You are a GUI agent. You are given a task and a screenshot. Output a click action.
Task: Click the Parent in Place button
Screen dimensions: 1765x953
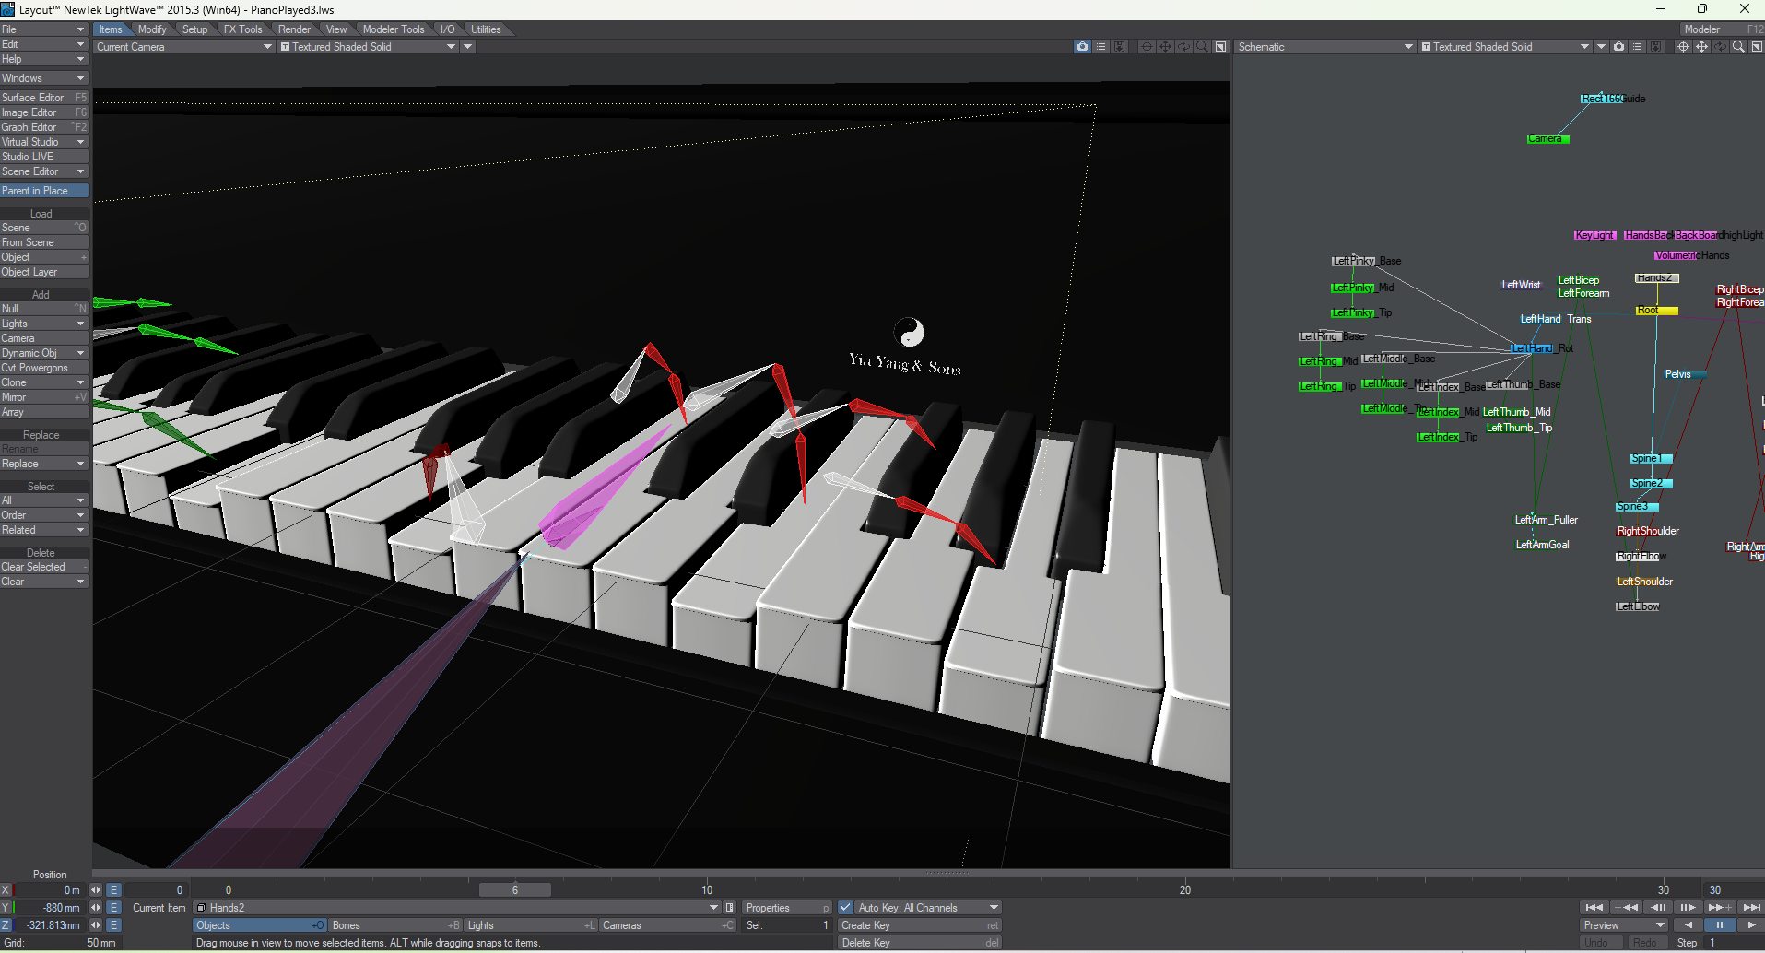point(44,191)
